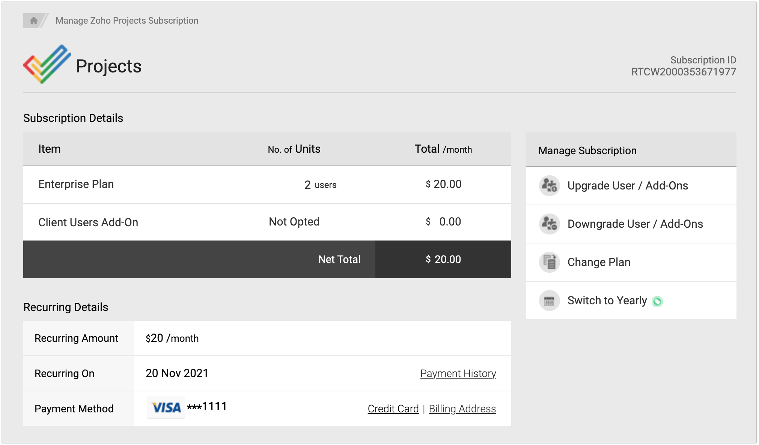The width and height of the screenshot is (759, 445).
Task: Click the Subscription Details heading
Action: pos(73,118)
